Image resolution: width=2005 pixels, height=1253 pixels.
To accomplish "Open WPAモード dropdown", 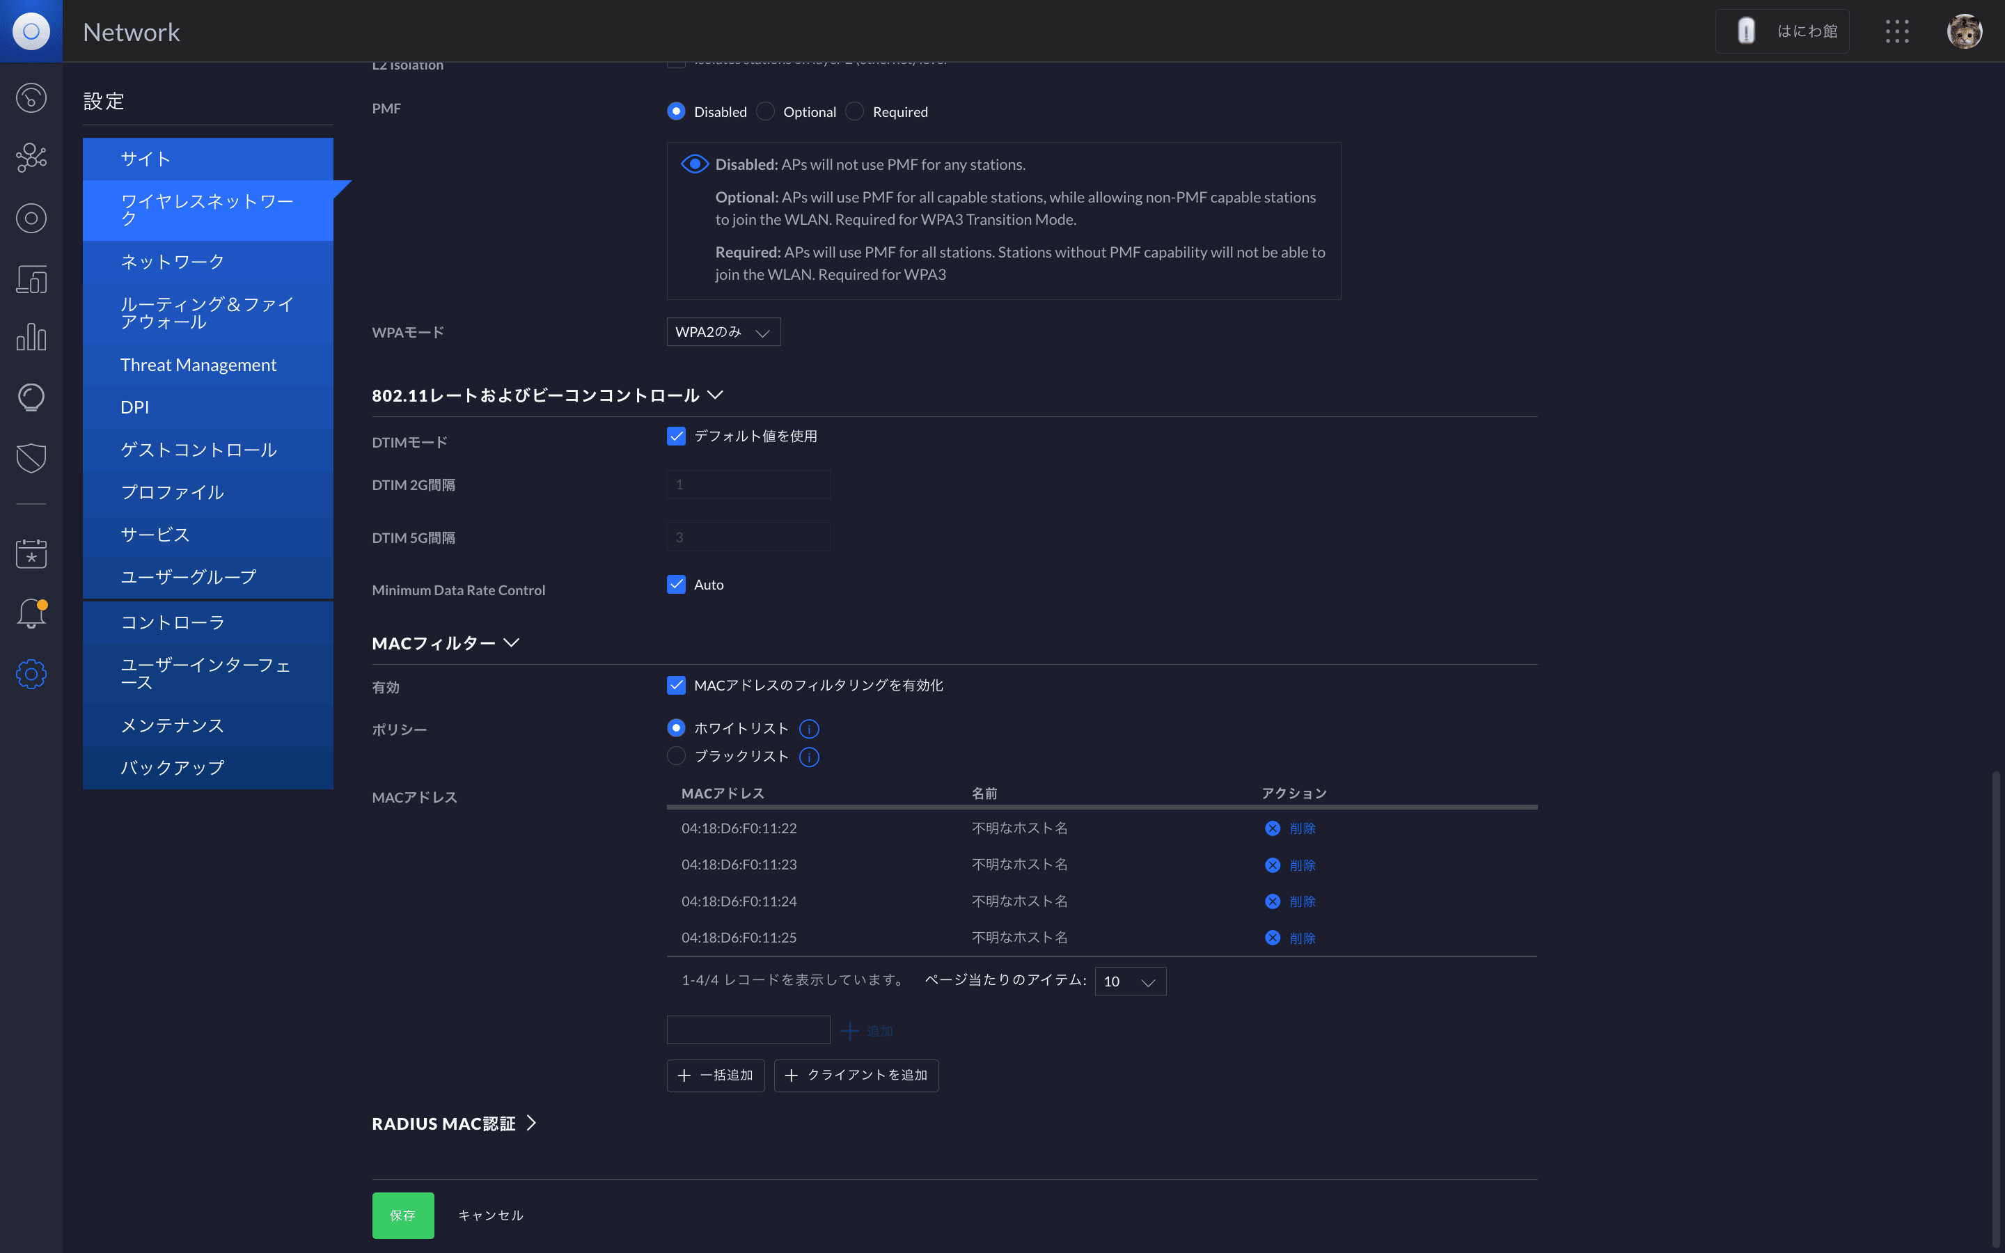I will [723, 331].
